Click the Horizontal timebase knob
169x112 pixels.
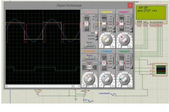89,79
